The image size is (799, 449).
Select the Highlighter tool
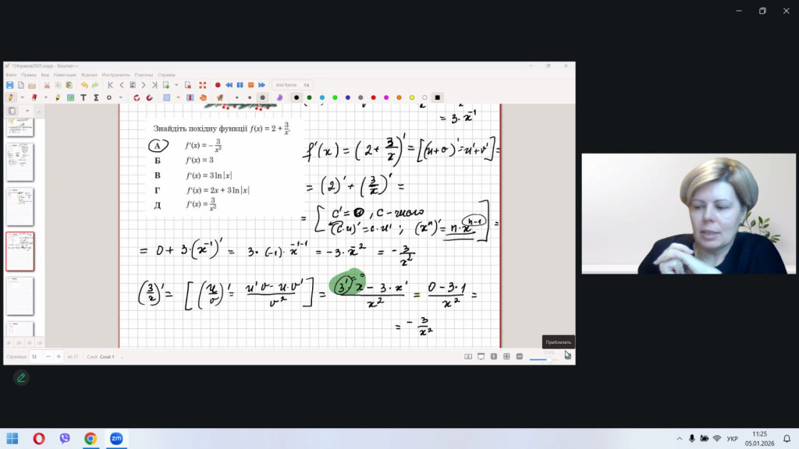tap(59, 97)
